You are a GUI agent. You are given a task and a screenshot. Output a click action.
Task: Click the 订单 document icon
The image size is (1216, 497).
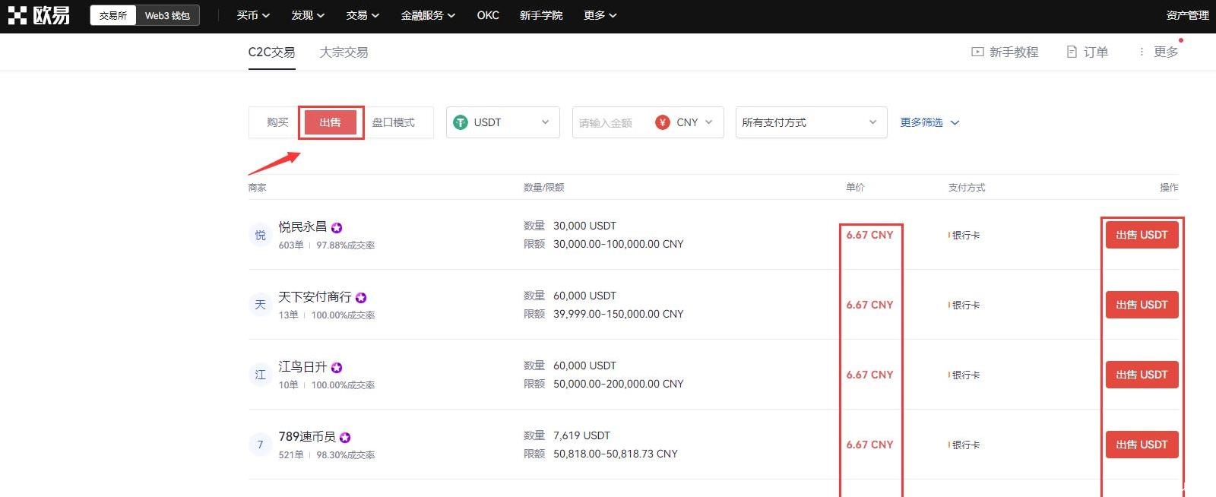[1072, 52]
